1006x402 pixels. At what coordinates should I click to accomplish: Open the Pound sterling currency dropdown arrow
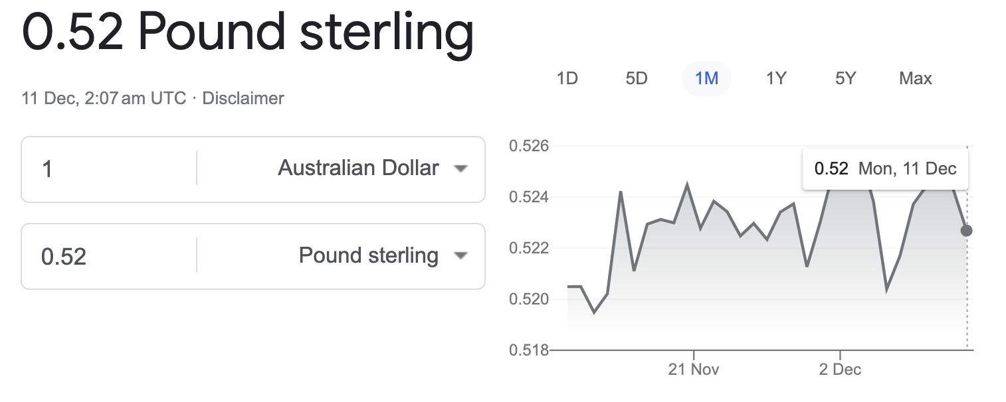point(460,256)
